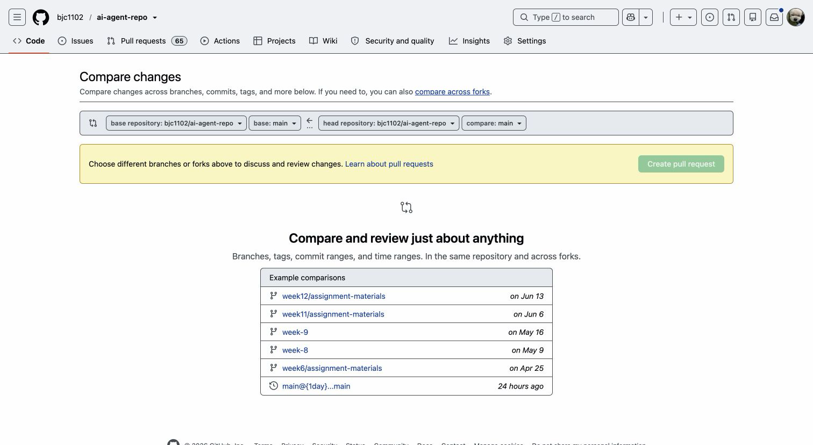Viewport: 813px width, 445px height.
Task: Open the issues icon in top bar
Action: 710,17
